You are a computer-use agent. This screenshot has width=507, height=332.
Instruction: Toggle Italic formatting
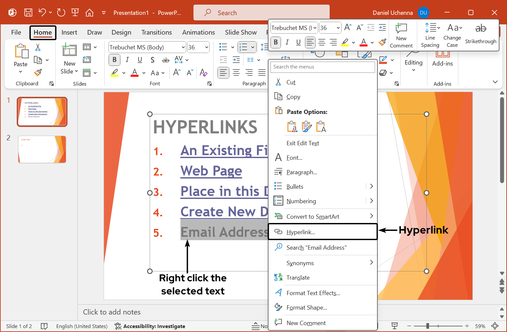[127, 60]
